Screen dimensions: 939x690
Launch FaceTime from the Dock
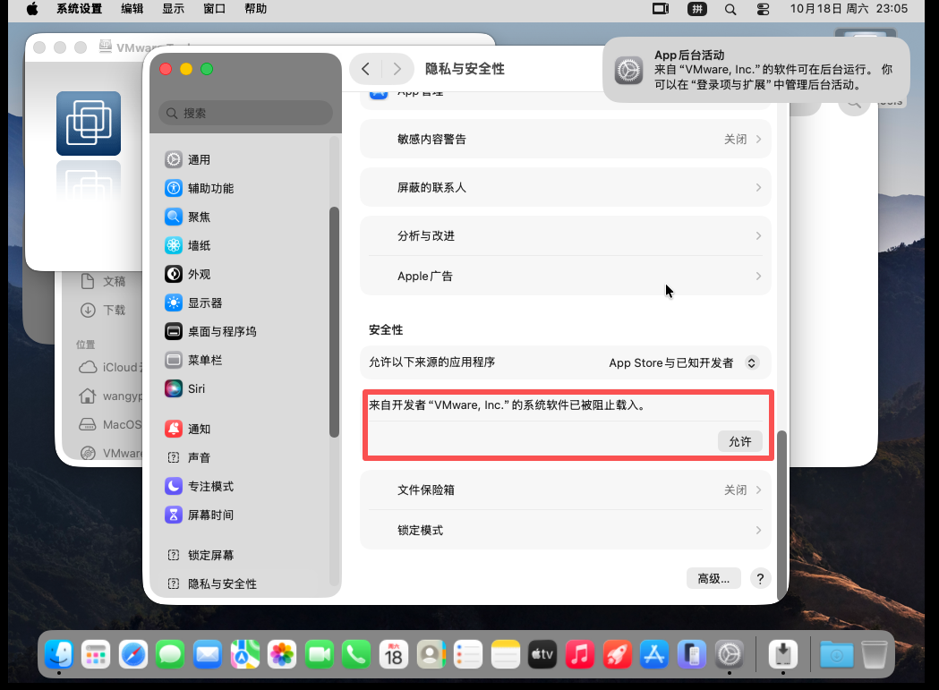[x=320, y=654]
